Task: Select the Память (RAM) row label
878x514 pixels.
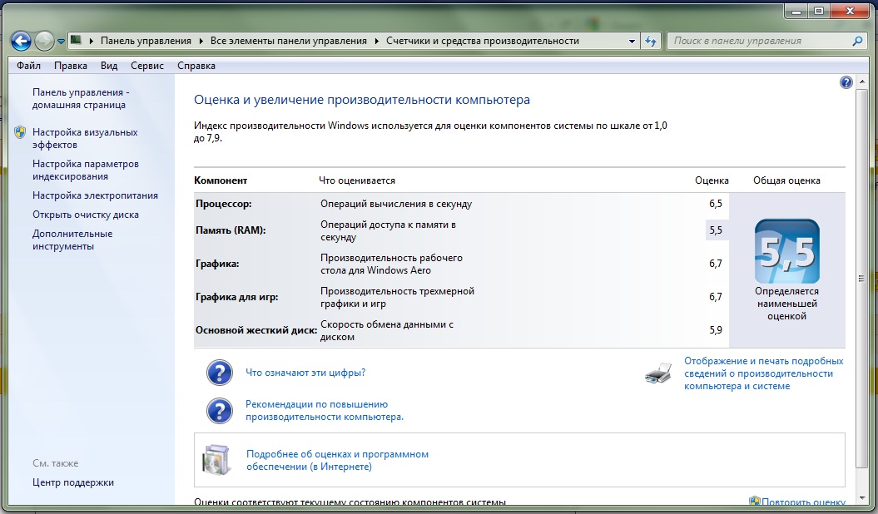Action: coord(231,230)
